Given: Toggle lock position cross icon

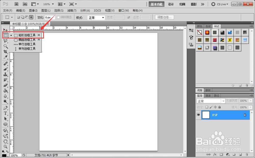Looking at the screenshot, I should coord(215,107).
